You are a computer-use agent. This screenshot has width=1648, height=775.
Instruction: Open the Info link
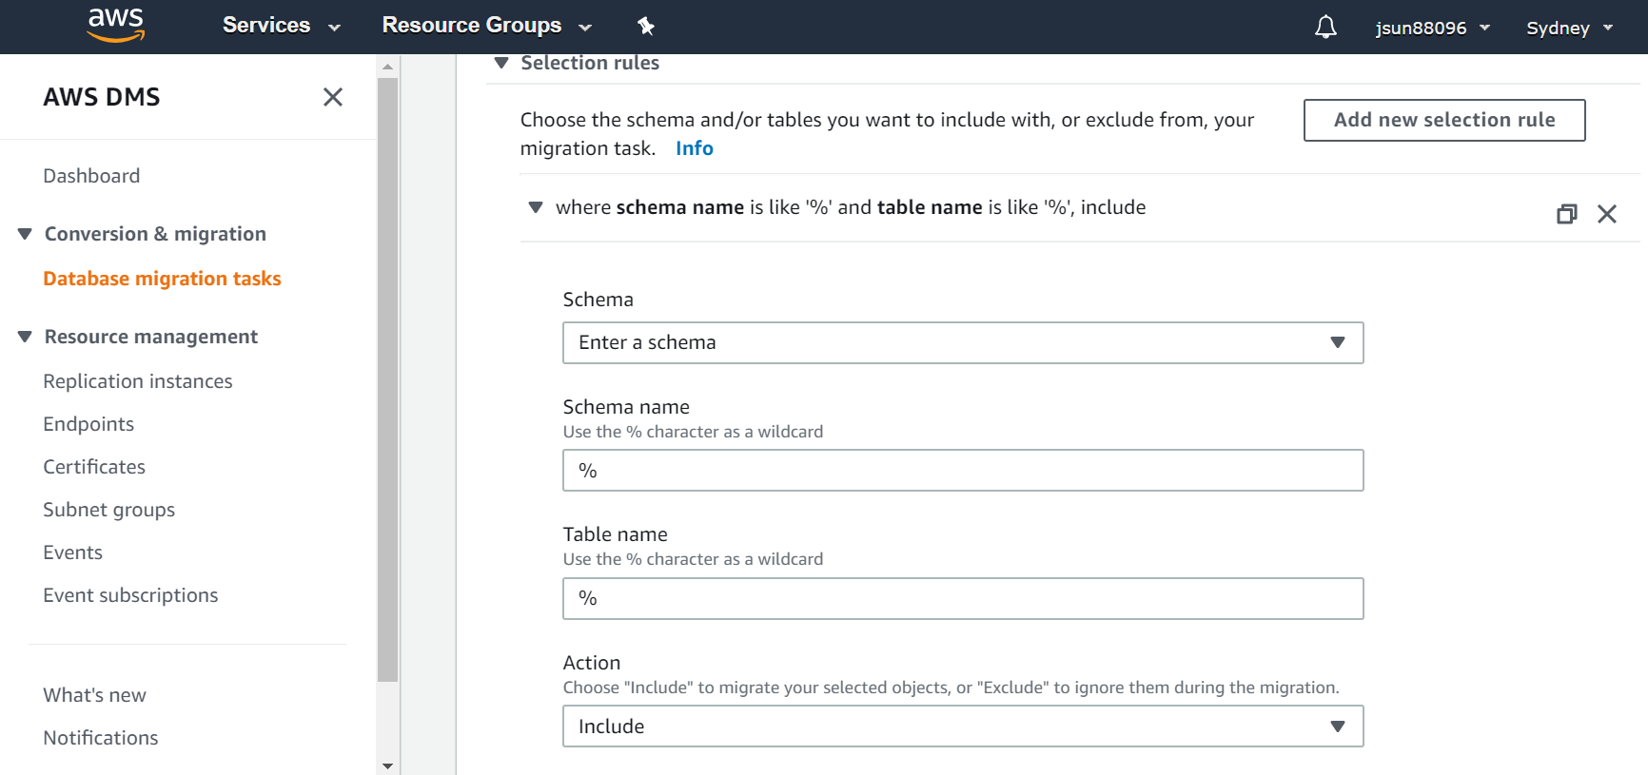[x=694, y=148]
